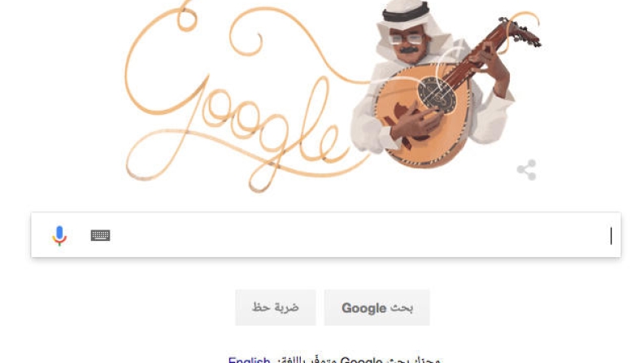
Task: Click the بحث Google search button
Action: pyautogui.click(x=377, y=308)
